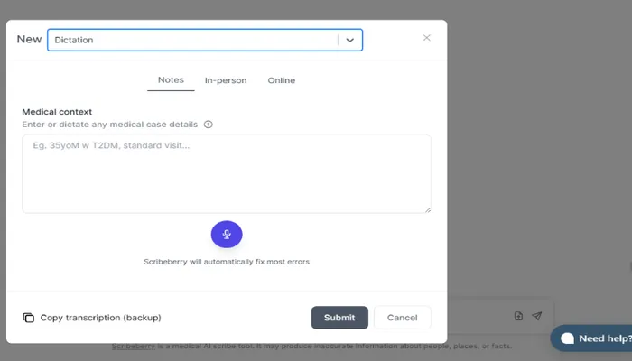632x361 pixels.
Task: Select the Online tab
Action: pyautogui.click(x=281, y=80)
